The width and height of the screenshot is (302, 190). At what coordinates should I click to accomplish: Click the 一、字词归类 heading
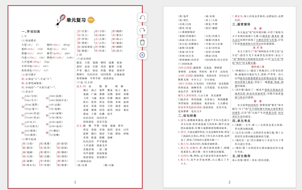click(x=31, y=31)
